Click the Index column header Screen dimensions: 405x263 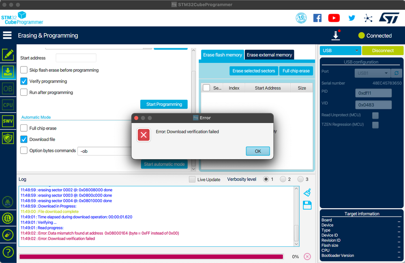pyautogui.click(x=234, y=88)
